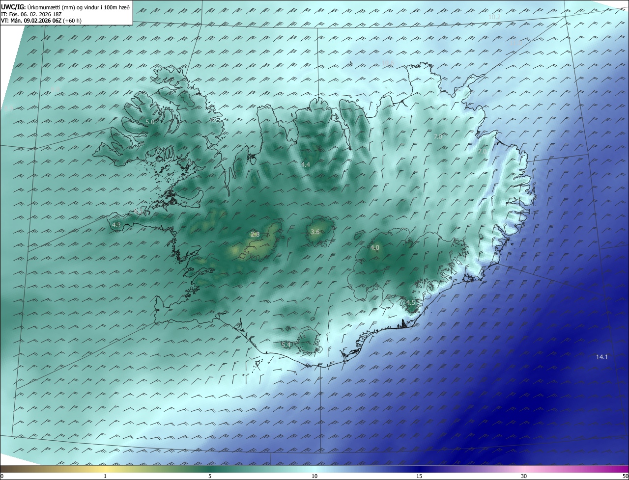629x480 pixels.
Task: Click the "IT: Fös. 06. 02. 2026 18Z" line
Action: point(31,14)
